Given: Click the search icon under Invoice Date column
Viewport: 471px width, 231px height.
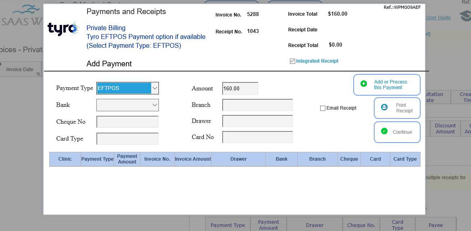Looking at the screenshot, I should point(38,74).
